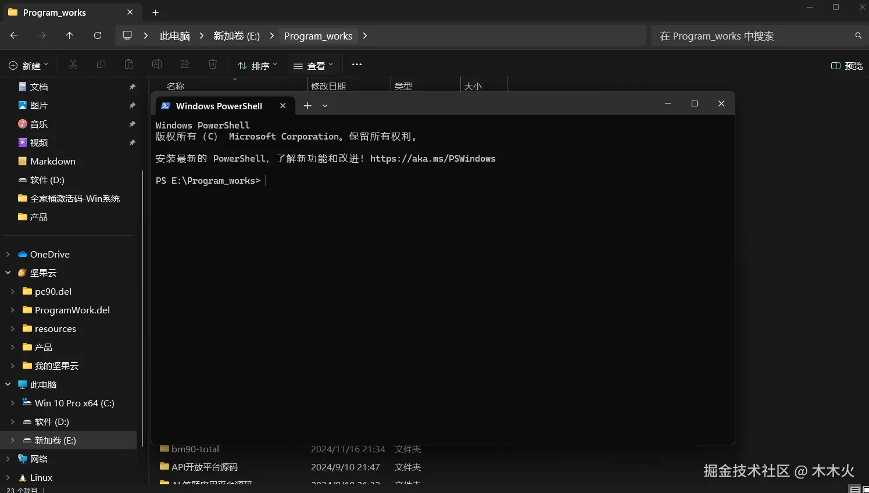The image size is (869, 493).
Task: Select the bm90-total folder
Action: 195,449
